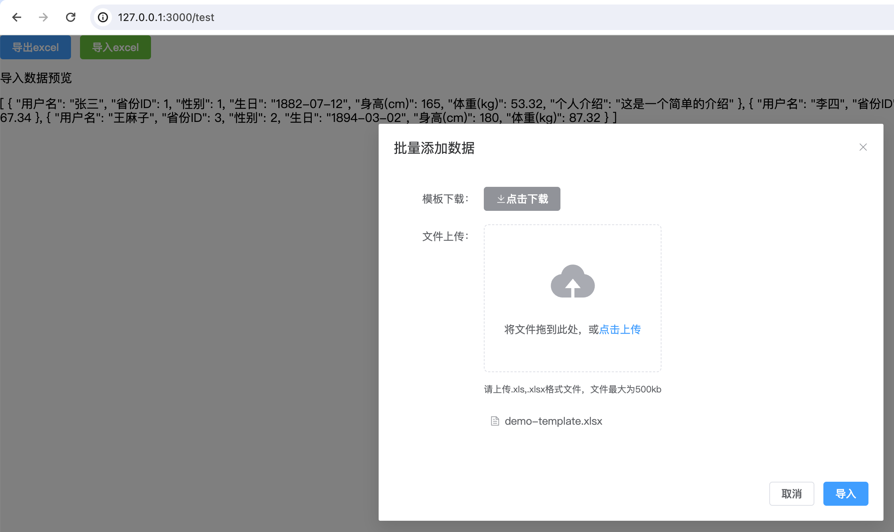894x532 pixels.
Task: Click the green 导入excel button
Action: pos(115,47)
